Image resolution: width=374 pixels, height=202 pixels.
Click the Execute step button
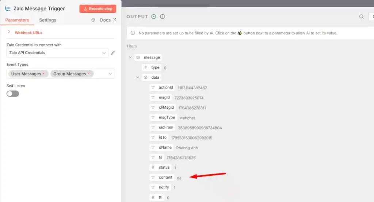(x=98, y=9)
